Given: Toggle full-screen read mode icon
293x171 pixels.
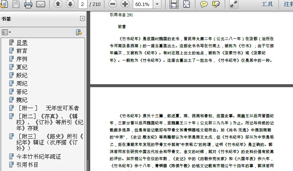Looking at the screenshot, I should click(x=234, y=4).
